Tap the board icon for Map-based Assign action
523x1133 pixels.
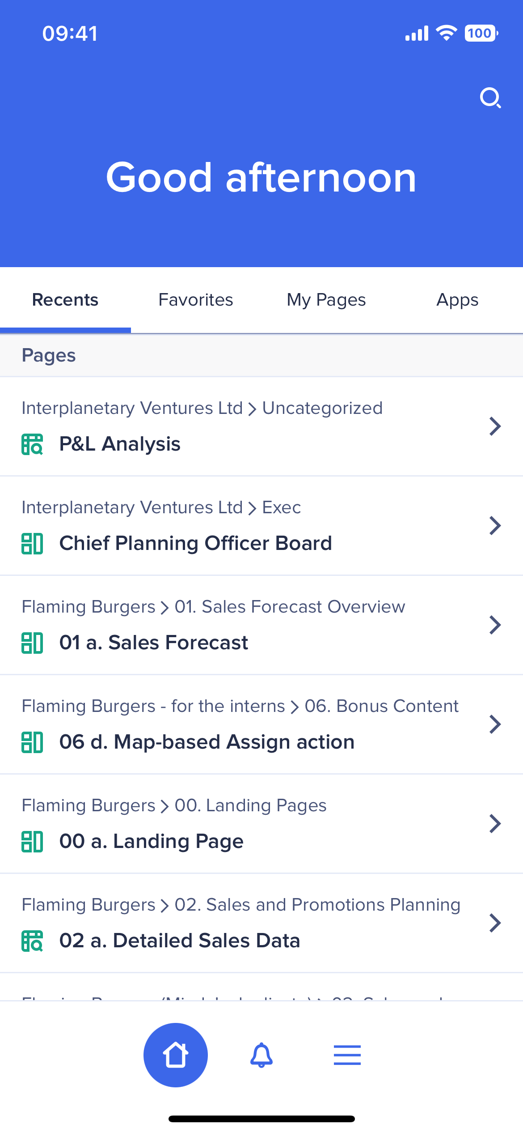click(32, 741)
